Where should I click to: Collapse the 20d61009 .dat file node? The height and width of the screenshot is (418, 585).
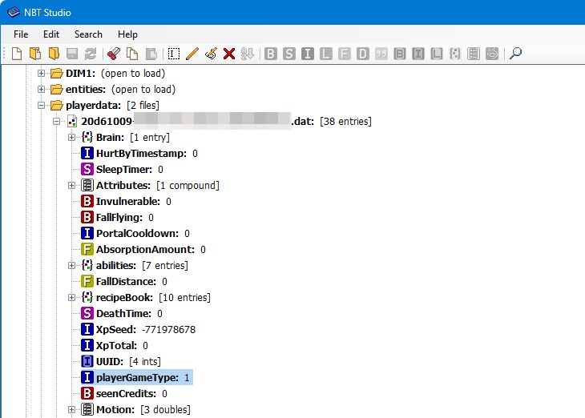tap(56, 122)
